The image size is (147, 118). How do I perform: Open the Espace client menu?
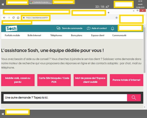tap(98, 36)
